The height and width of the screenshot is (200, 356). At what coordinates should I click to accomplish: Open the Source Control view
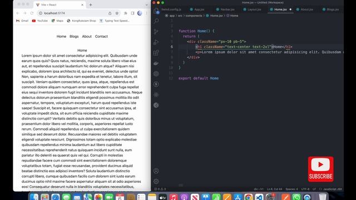click(156, 32)
